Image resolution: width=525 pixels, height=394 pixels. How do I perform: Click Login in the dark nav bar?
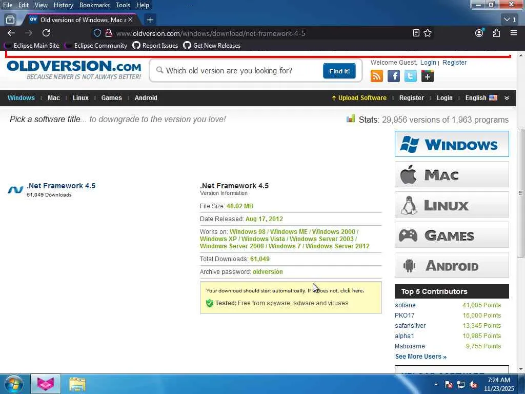point(445,98)
